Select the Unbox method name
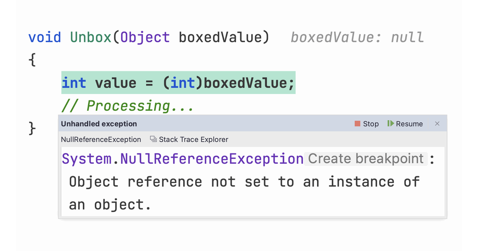This screenshot has width=478, height=251. tap(91, 37)
